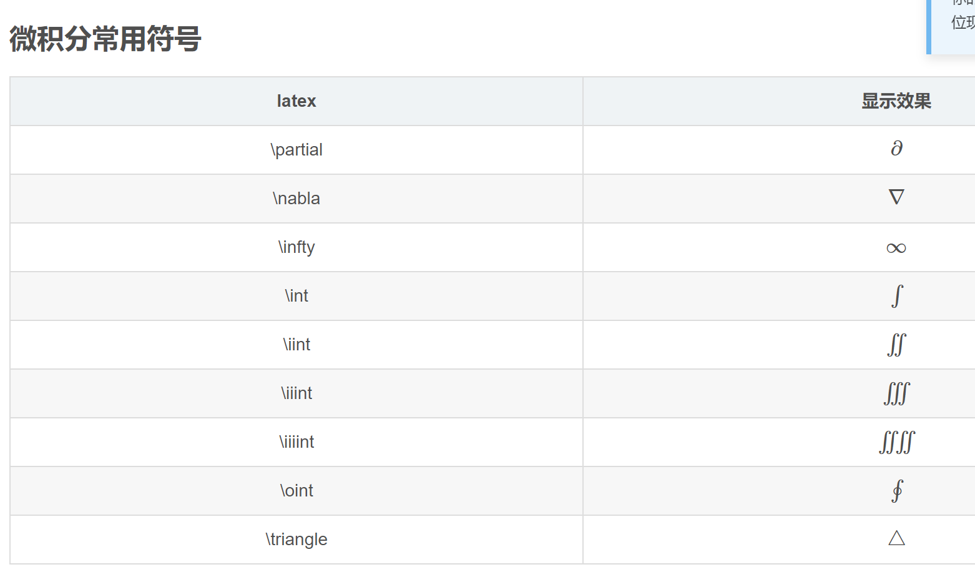Click the single integral ∫ symbol

tap(897, 296)
